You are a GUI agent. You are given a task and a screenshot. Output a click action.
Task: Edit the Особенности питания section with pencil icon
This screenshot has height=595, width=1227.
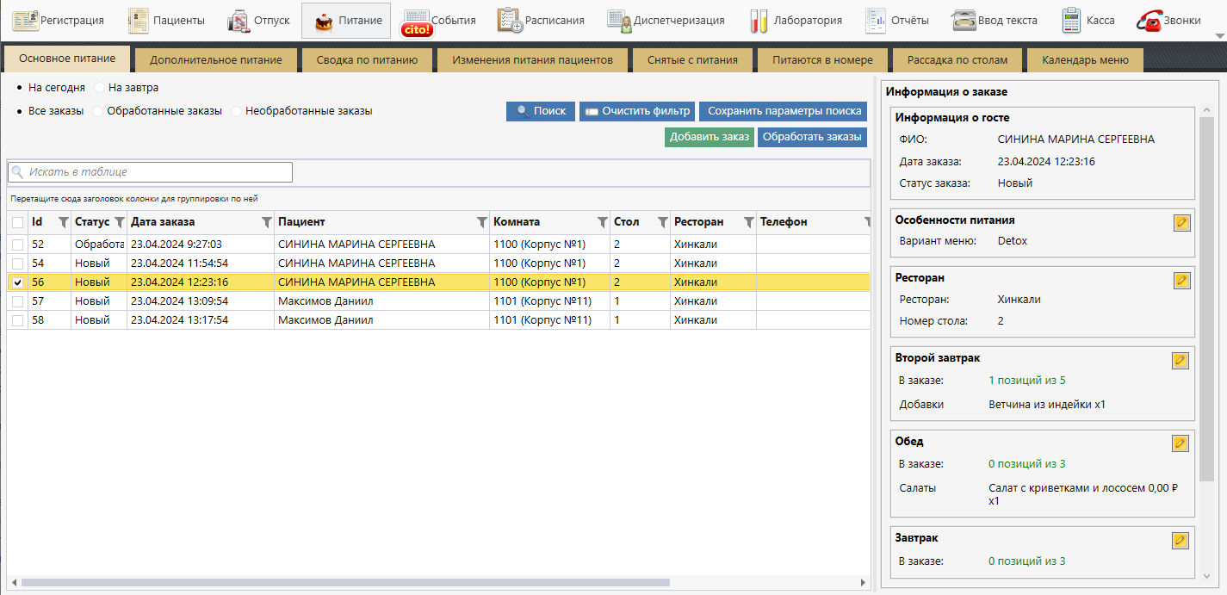(x=1181, y=223)
